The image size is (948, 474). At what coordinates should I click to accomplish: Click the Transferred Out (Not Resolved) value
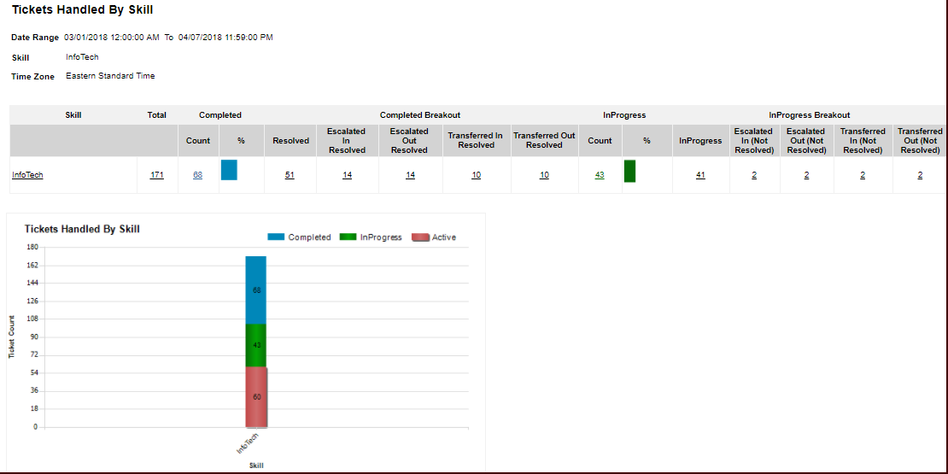[x=920, y=175]
